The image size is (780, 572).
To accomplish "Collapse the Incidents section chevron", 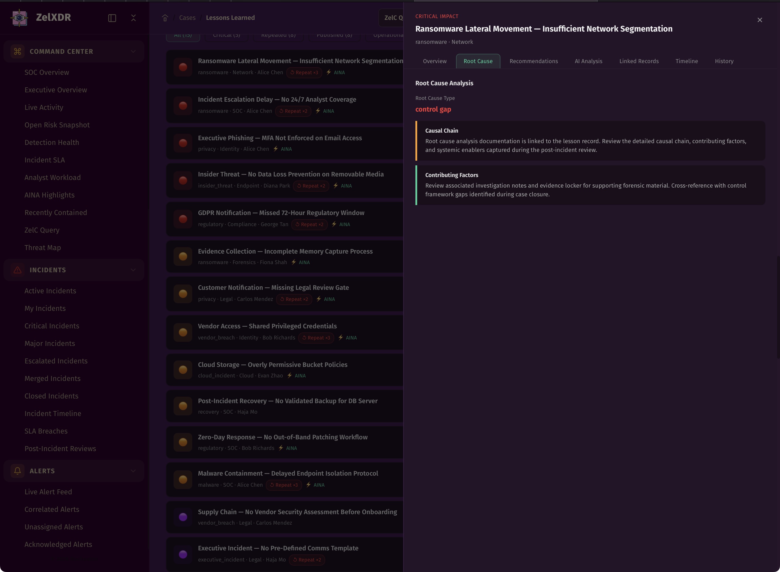I will (133, 270).
